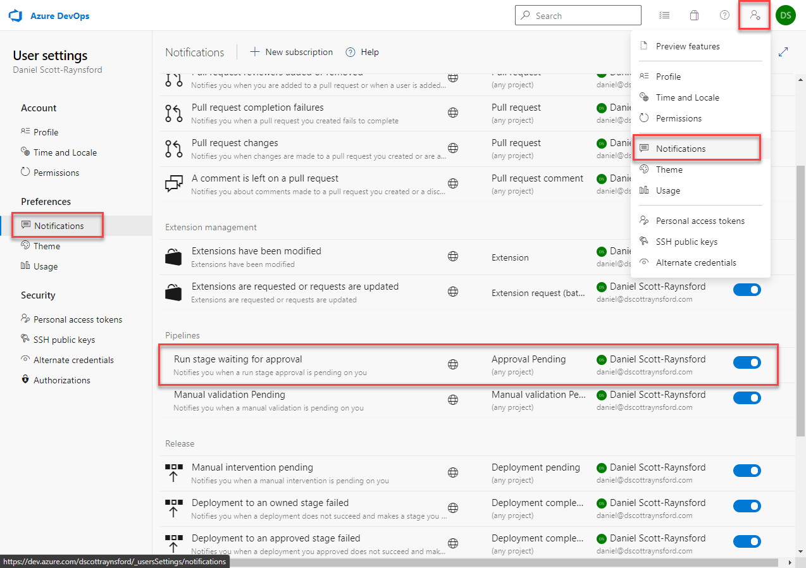The image size is (806, 568).
Task: Click the Extensions are requested bag icon
Action: [x=173, y=292]
